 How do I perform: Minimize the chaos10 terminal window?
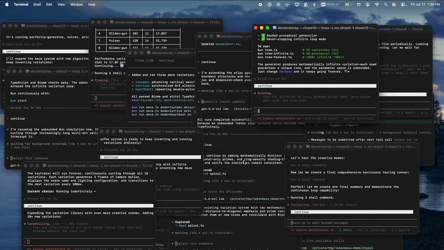coord(262,28)
